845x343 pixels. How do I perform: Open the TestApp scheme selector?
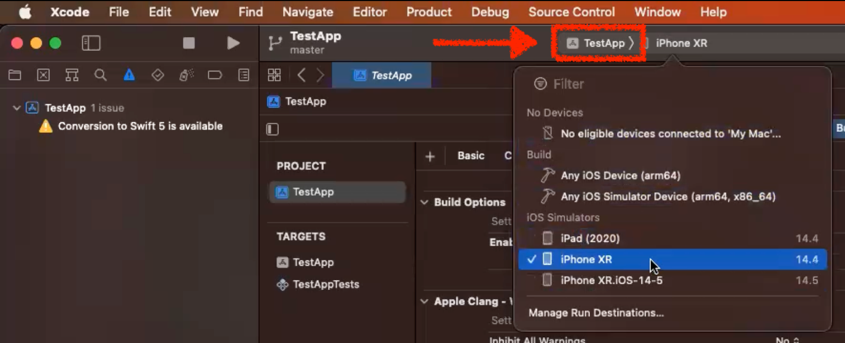click(x=600, y=43)
